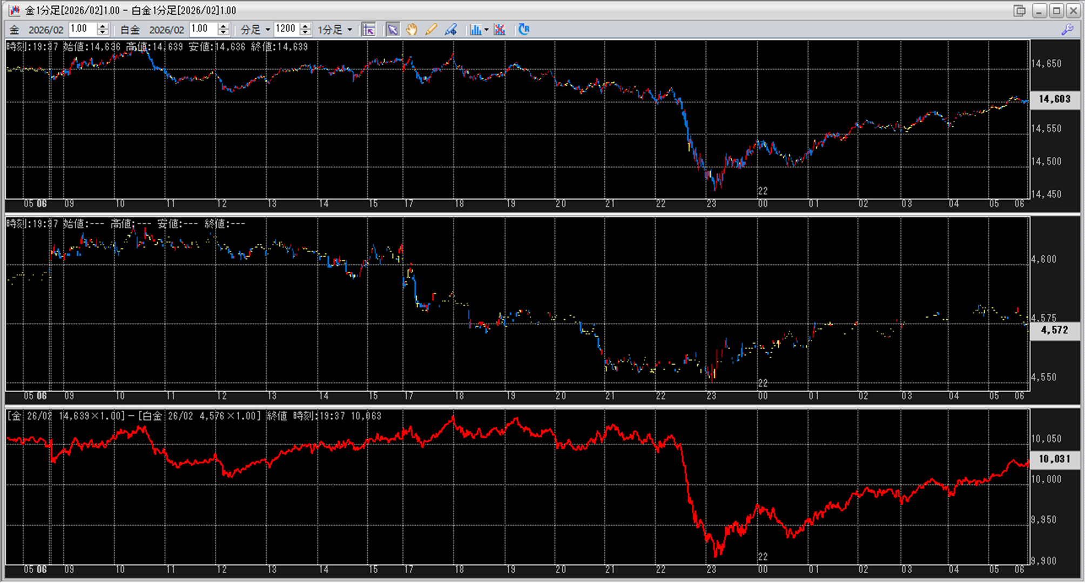The width and height of the screenshot is (1085, 583).
Task: Select the pencil drawing tool
Action: click(431, 29)
